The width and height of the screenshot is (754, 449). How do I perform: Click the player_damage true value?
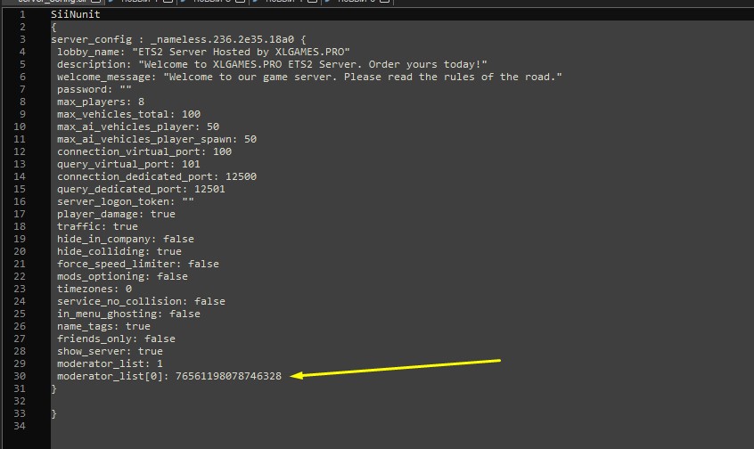tap(162, 214)
